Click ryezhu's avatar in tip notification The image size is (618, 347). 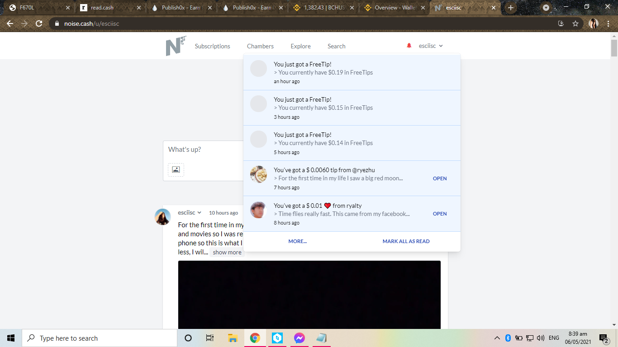click(x=258, y=174)
